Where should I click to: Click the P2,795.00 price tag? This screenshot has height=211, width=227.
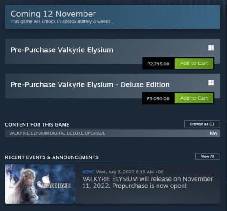tap(158, 64)
